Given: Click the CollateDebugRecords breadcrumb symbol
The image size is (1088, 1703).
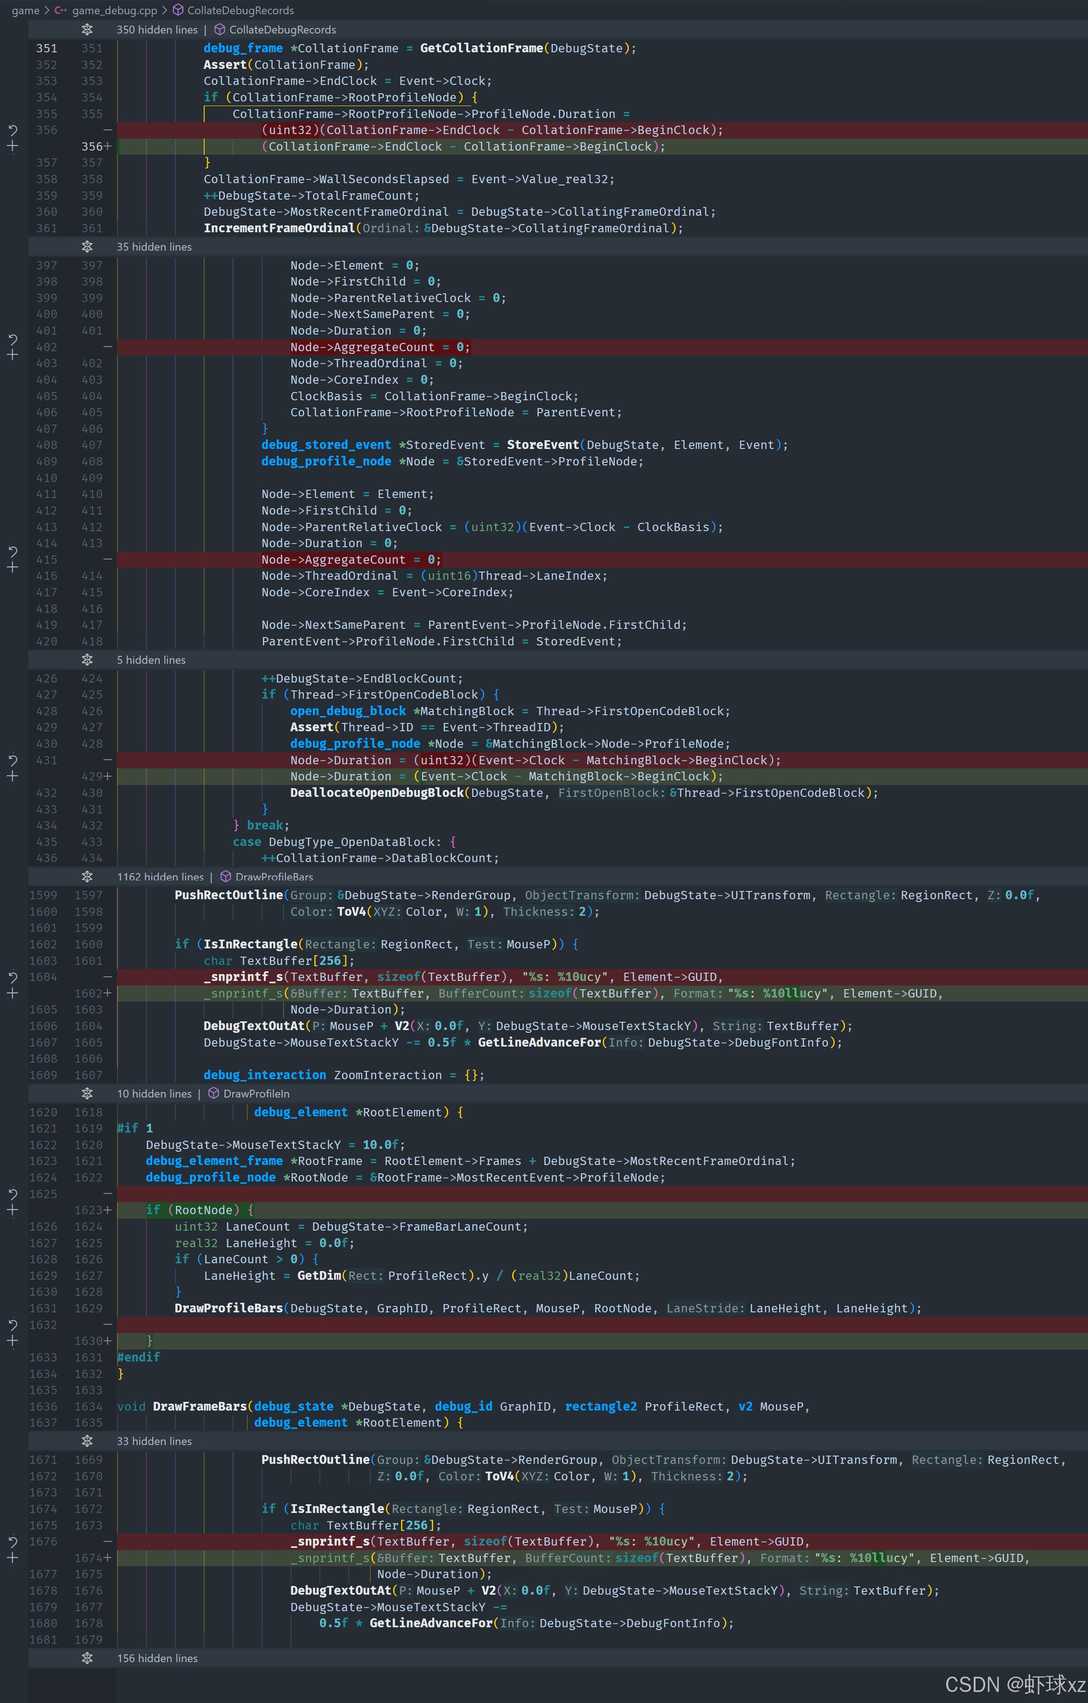Looking at the screenshot, I should point(240,11).
